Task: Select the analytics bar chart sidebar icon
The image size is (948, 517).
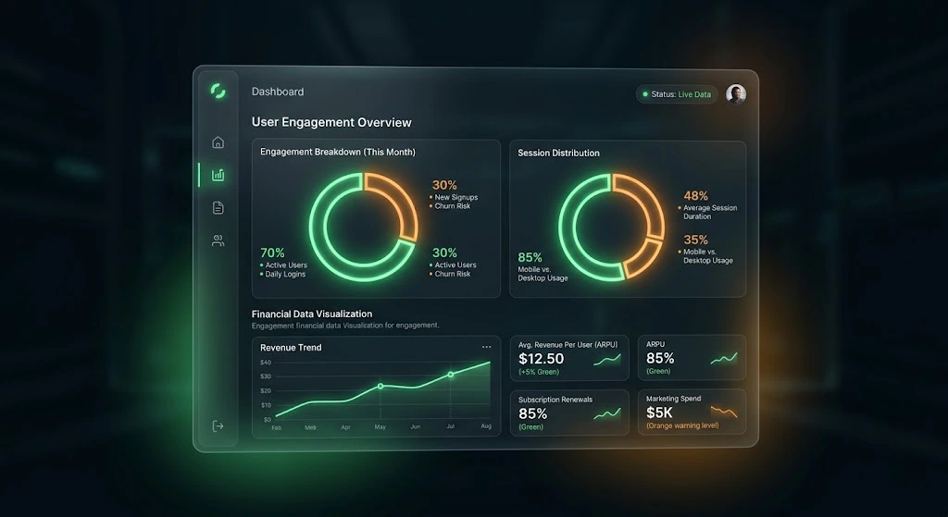Action: [218, 175]
